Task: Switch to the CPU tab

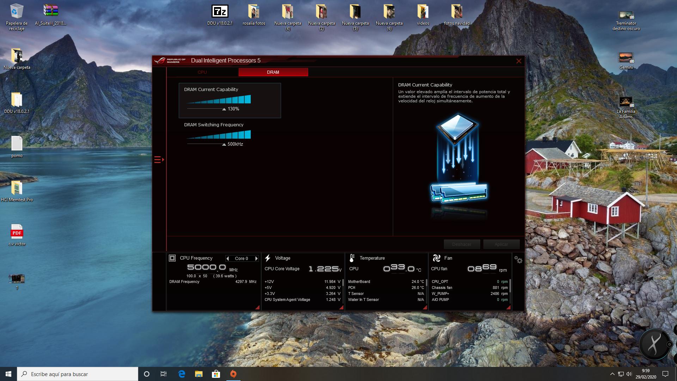Action: (202, 72)
